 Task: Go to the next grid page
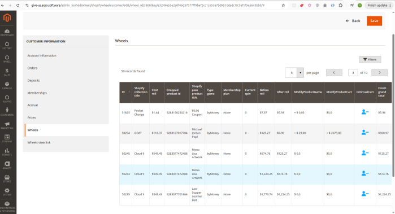point(379,72)
